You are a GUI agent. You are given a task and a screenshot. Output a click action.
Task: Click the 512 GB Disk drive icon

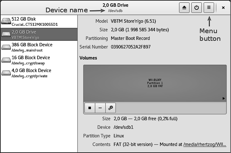[x=6, y=21]
